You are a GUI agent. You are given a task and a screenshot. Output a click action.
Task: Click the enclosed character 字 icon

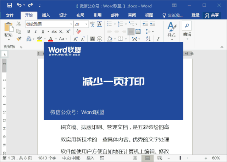pyautogui.click(x=99, y=39)
